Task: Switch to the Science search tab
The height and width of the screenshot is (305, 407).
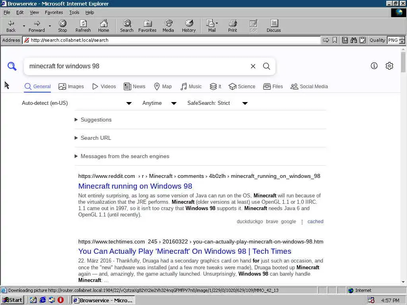Action: [x=242, y=87]
